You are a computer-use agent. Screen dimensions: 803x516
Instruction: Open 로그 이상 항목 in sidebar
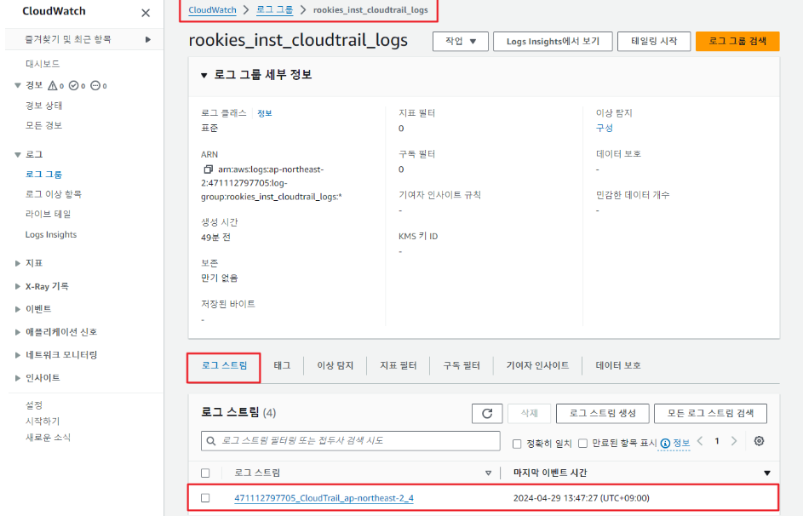54,194
